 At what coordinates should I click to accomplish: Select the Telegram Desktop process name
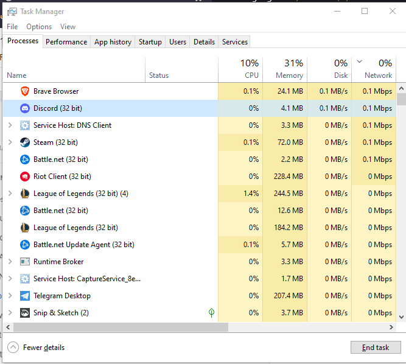pyautogui.click(x=62, y=296)
